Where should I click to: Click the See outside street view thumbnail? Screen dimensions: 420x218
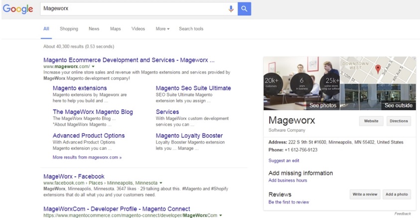coord(378,97)
